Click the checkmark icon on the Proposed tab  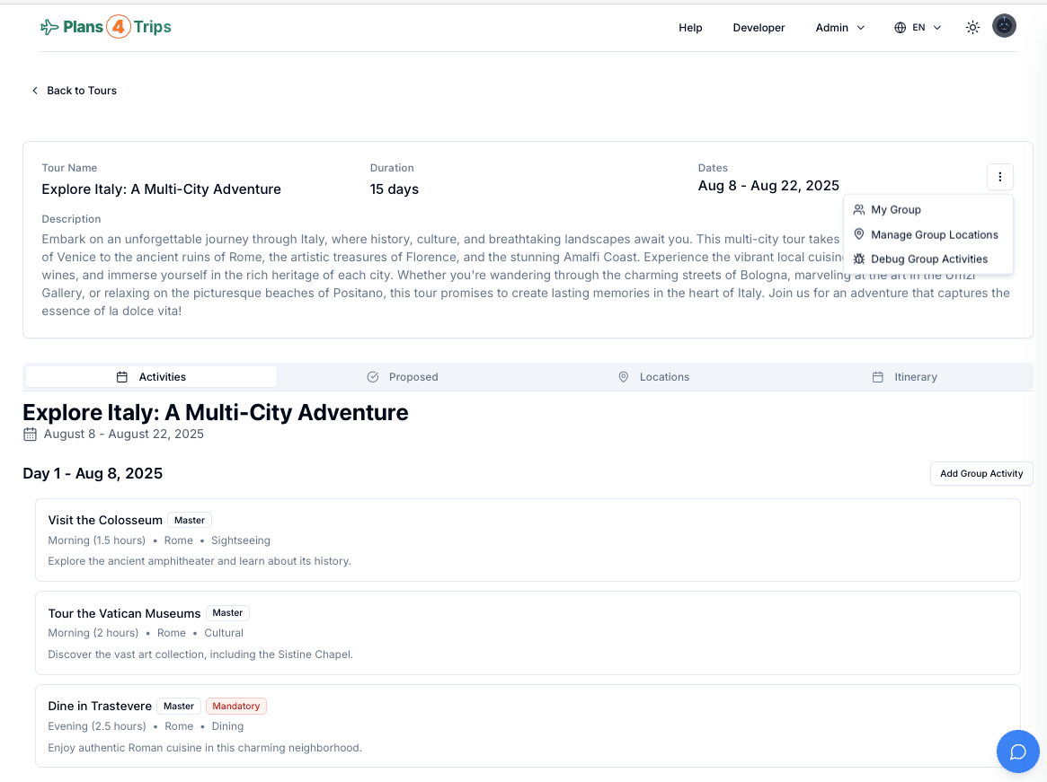(x=373, y=377)
